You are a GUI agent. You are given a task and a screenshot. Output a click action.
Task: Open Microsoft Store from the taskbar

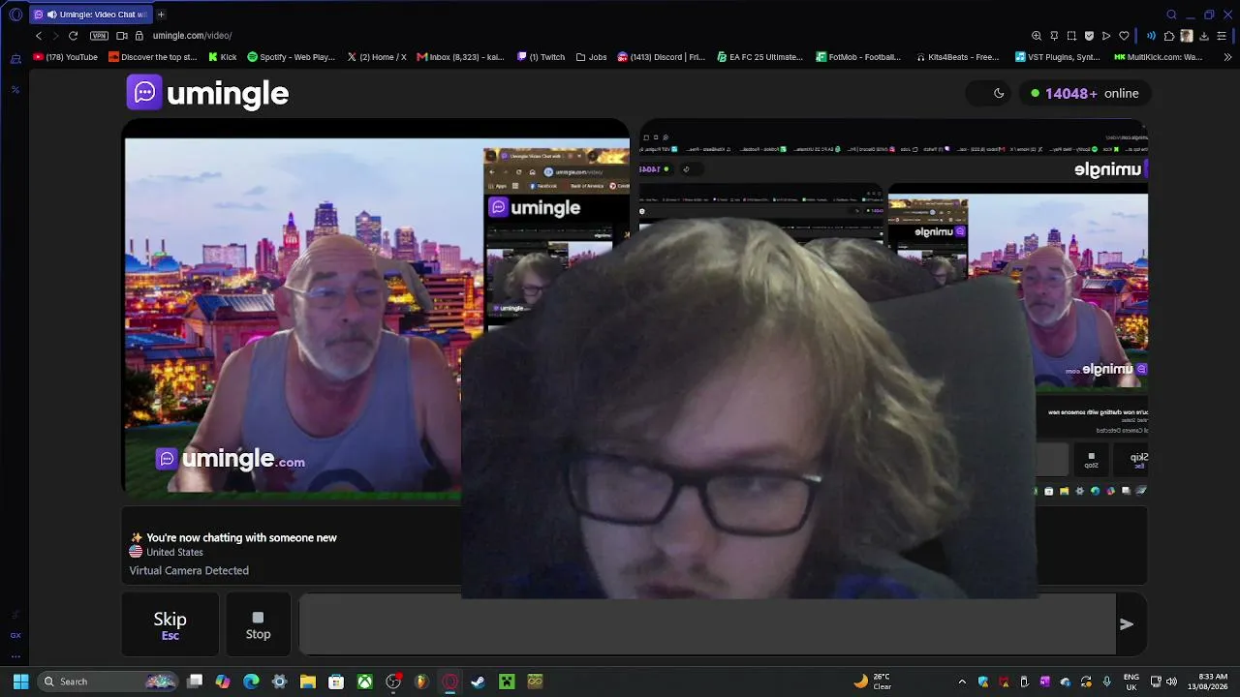336,682
